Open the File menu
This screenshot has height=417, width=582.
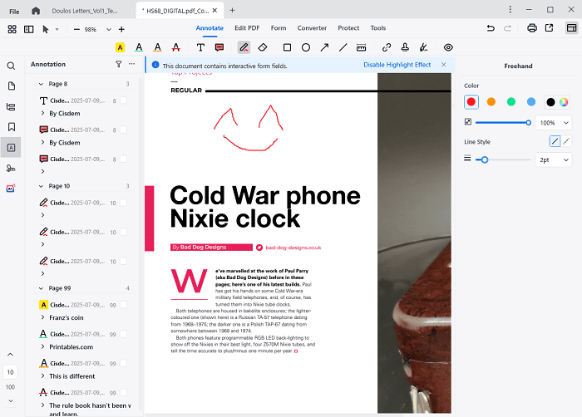[14, 10]
